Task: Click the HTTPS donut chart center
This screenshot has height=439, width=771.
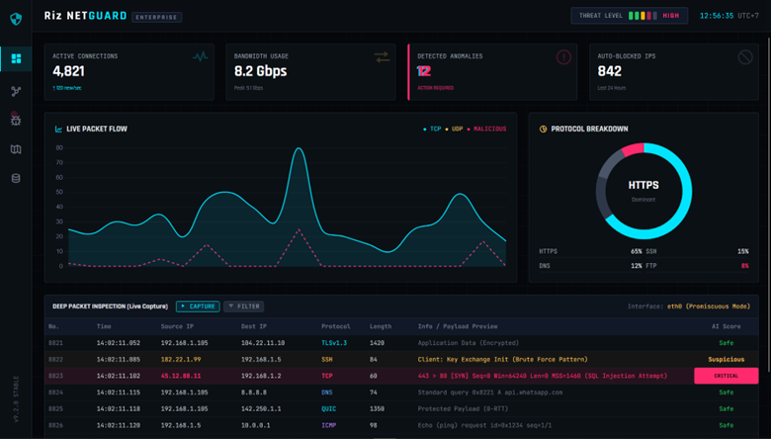Action: tap(643, 189)
